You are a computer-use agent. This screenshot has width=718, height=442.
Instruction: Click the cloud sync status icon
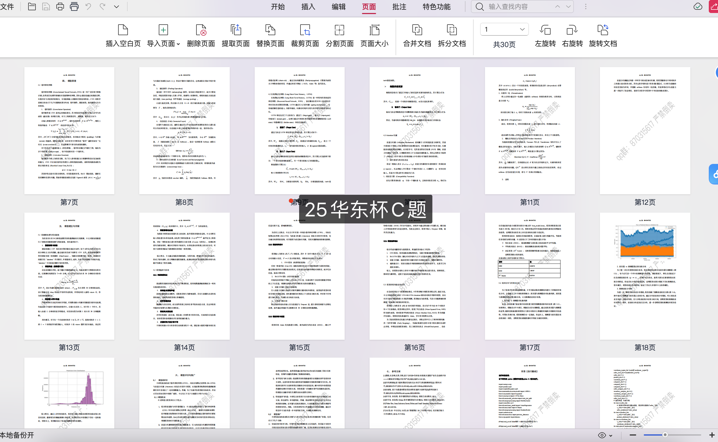tap(698, 6)
